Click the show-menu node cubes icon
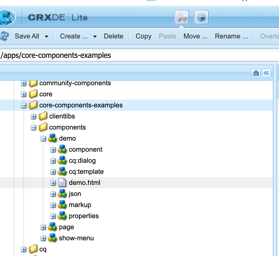Viewport: 279px width, 256px height. click(x=53, y=238)
